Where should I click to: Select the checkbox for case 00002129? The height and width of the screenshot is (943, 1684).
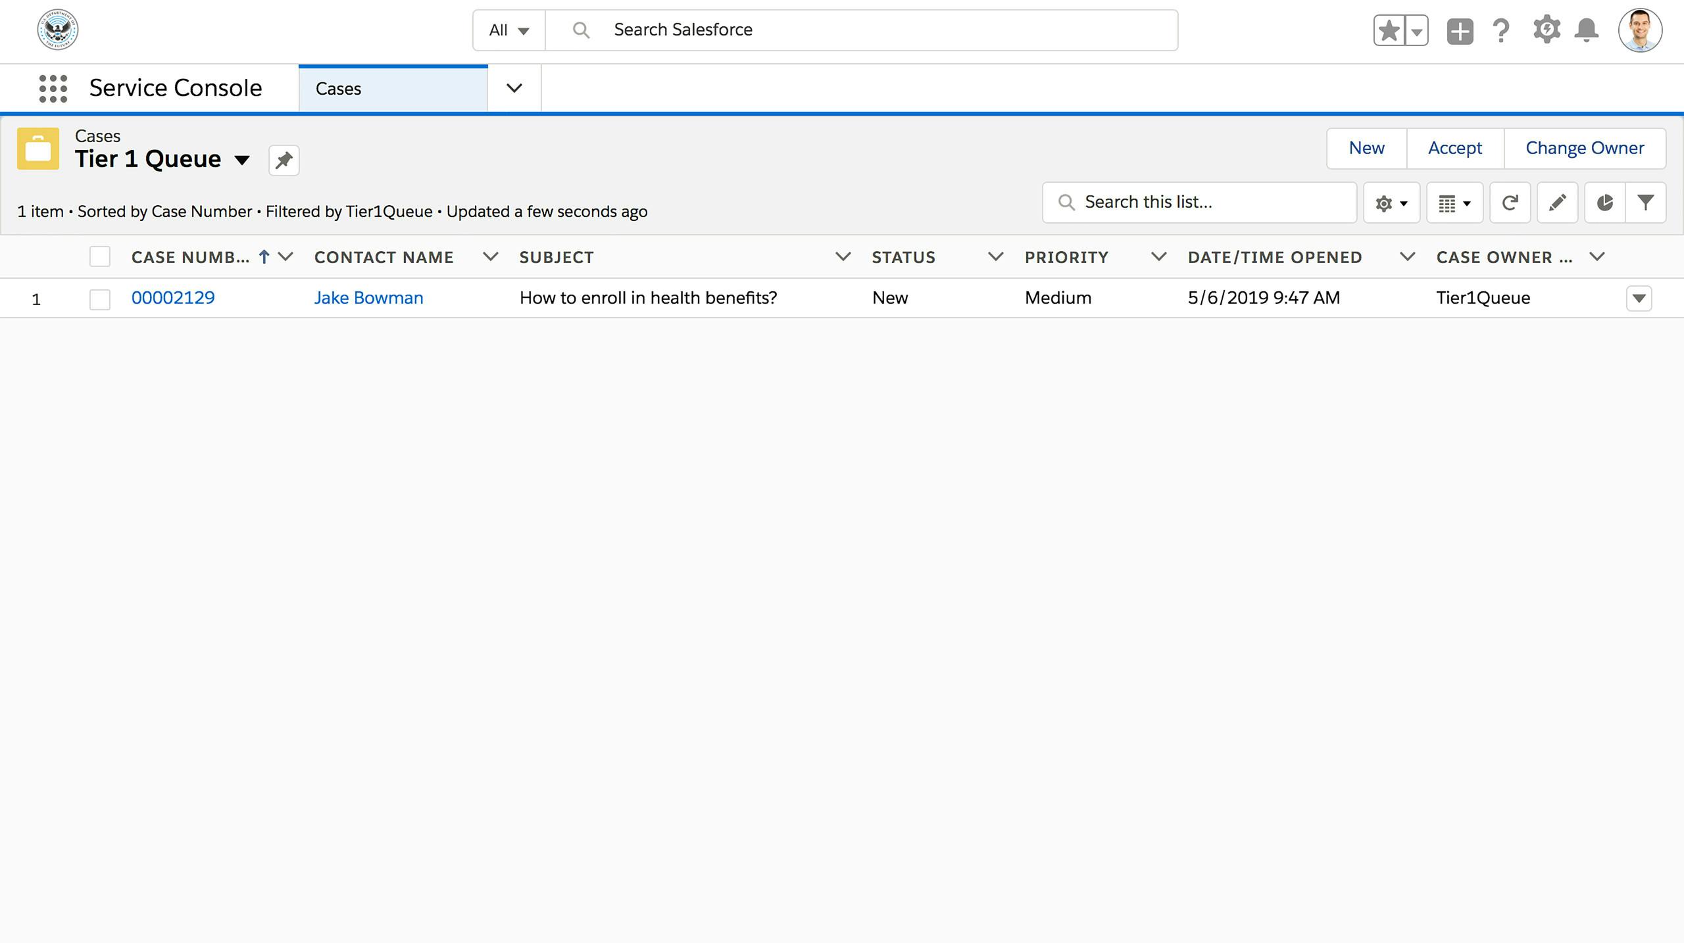100,299
